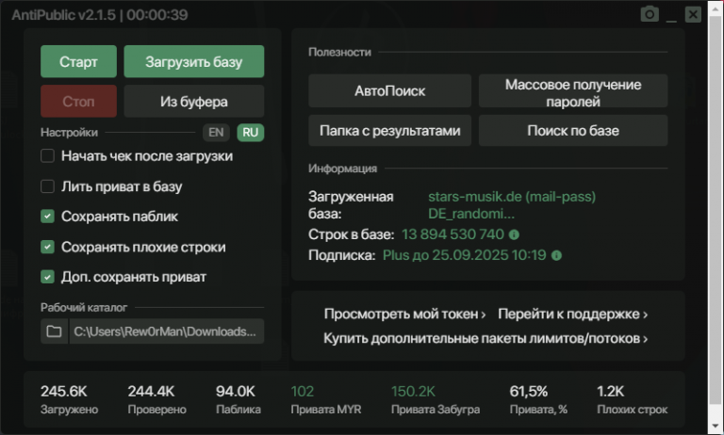Viewport: 724px width, 435px height.
Task: Click loaded base name 'stars-musik.de (mail-pass)'
Action: point(512,197)
